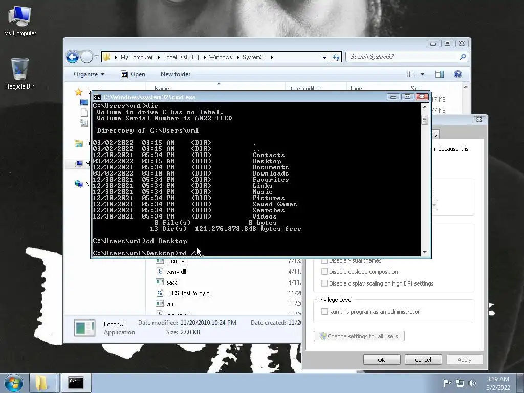Select Local Disk (C:) in breadcrumb
This screenshot has width=524, height=393.
pos(181,57)
